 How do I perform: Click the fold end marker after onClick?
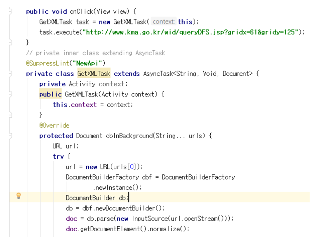pos(10,43)
